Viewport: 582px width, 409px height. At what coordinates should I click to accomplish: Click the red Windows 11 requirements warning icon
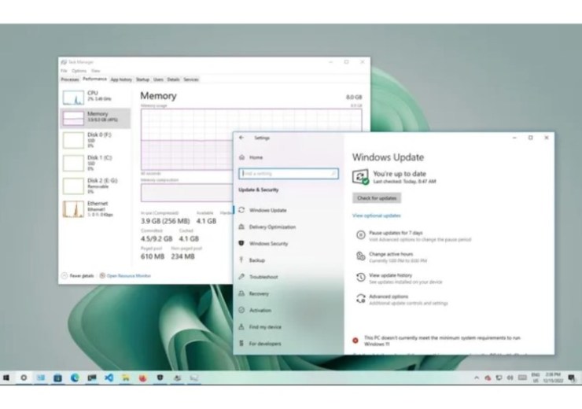(x=355, y=341)
